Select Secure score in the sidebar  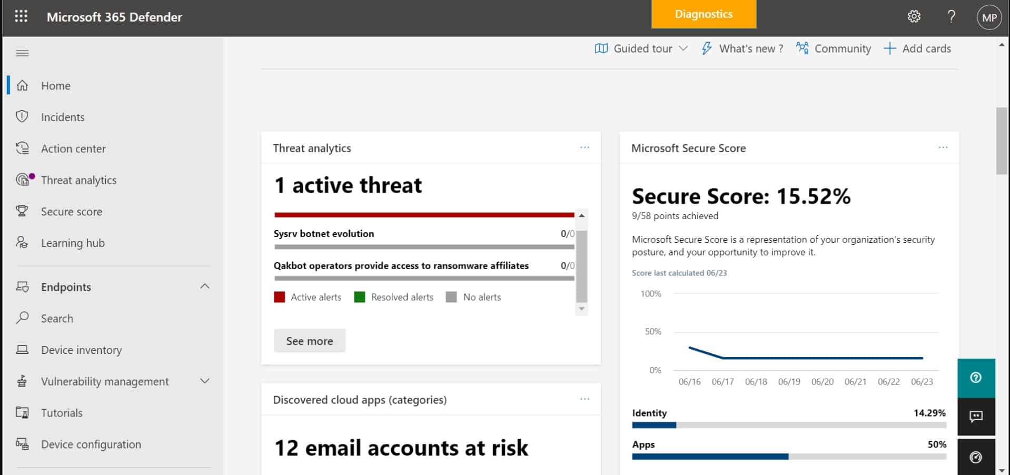click(72, 211)
